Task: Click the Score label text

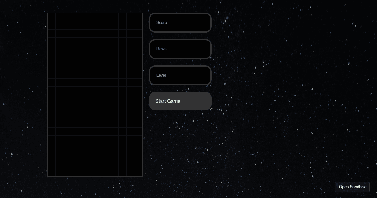Action: point(161,22)
